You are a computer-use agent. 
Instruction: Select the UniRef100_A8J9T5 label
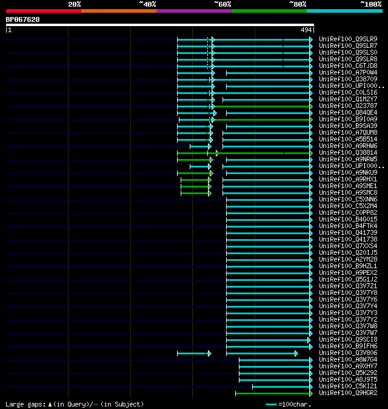click(x=348, y=380)
